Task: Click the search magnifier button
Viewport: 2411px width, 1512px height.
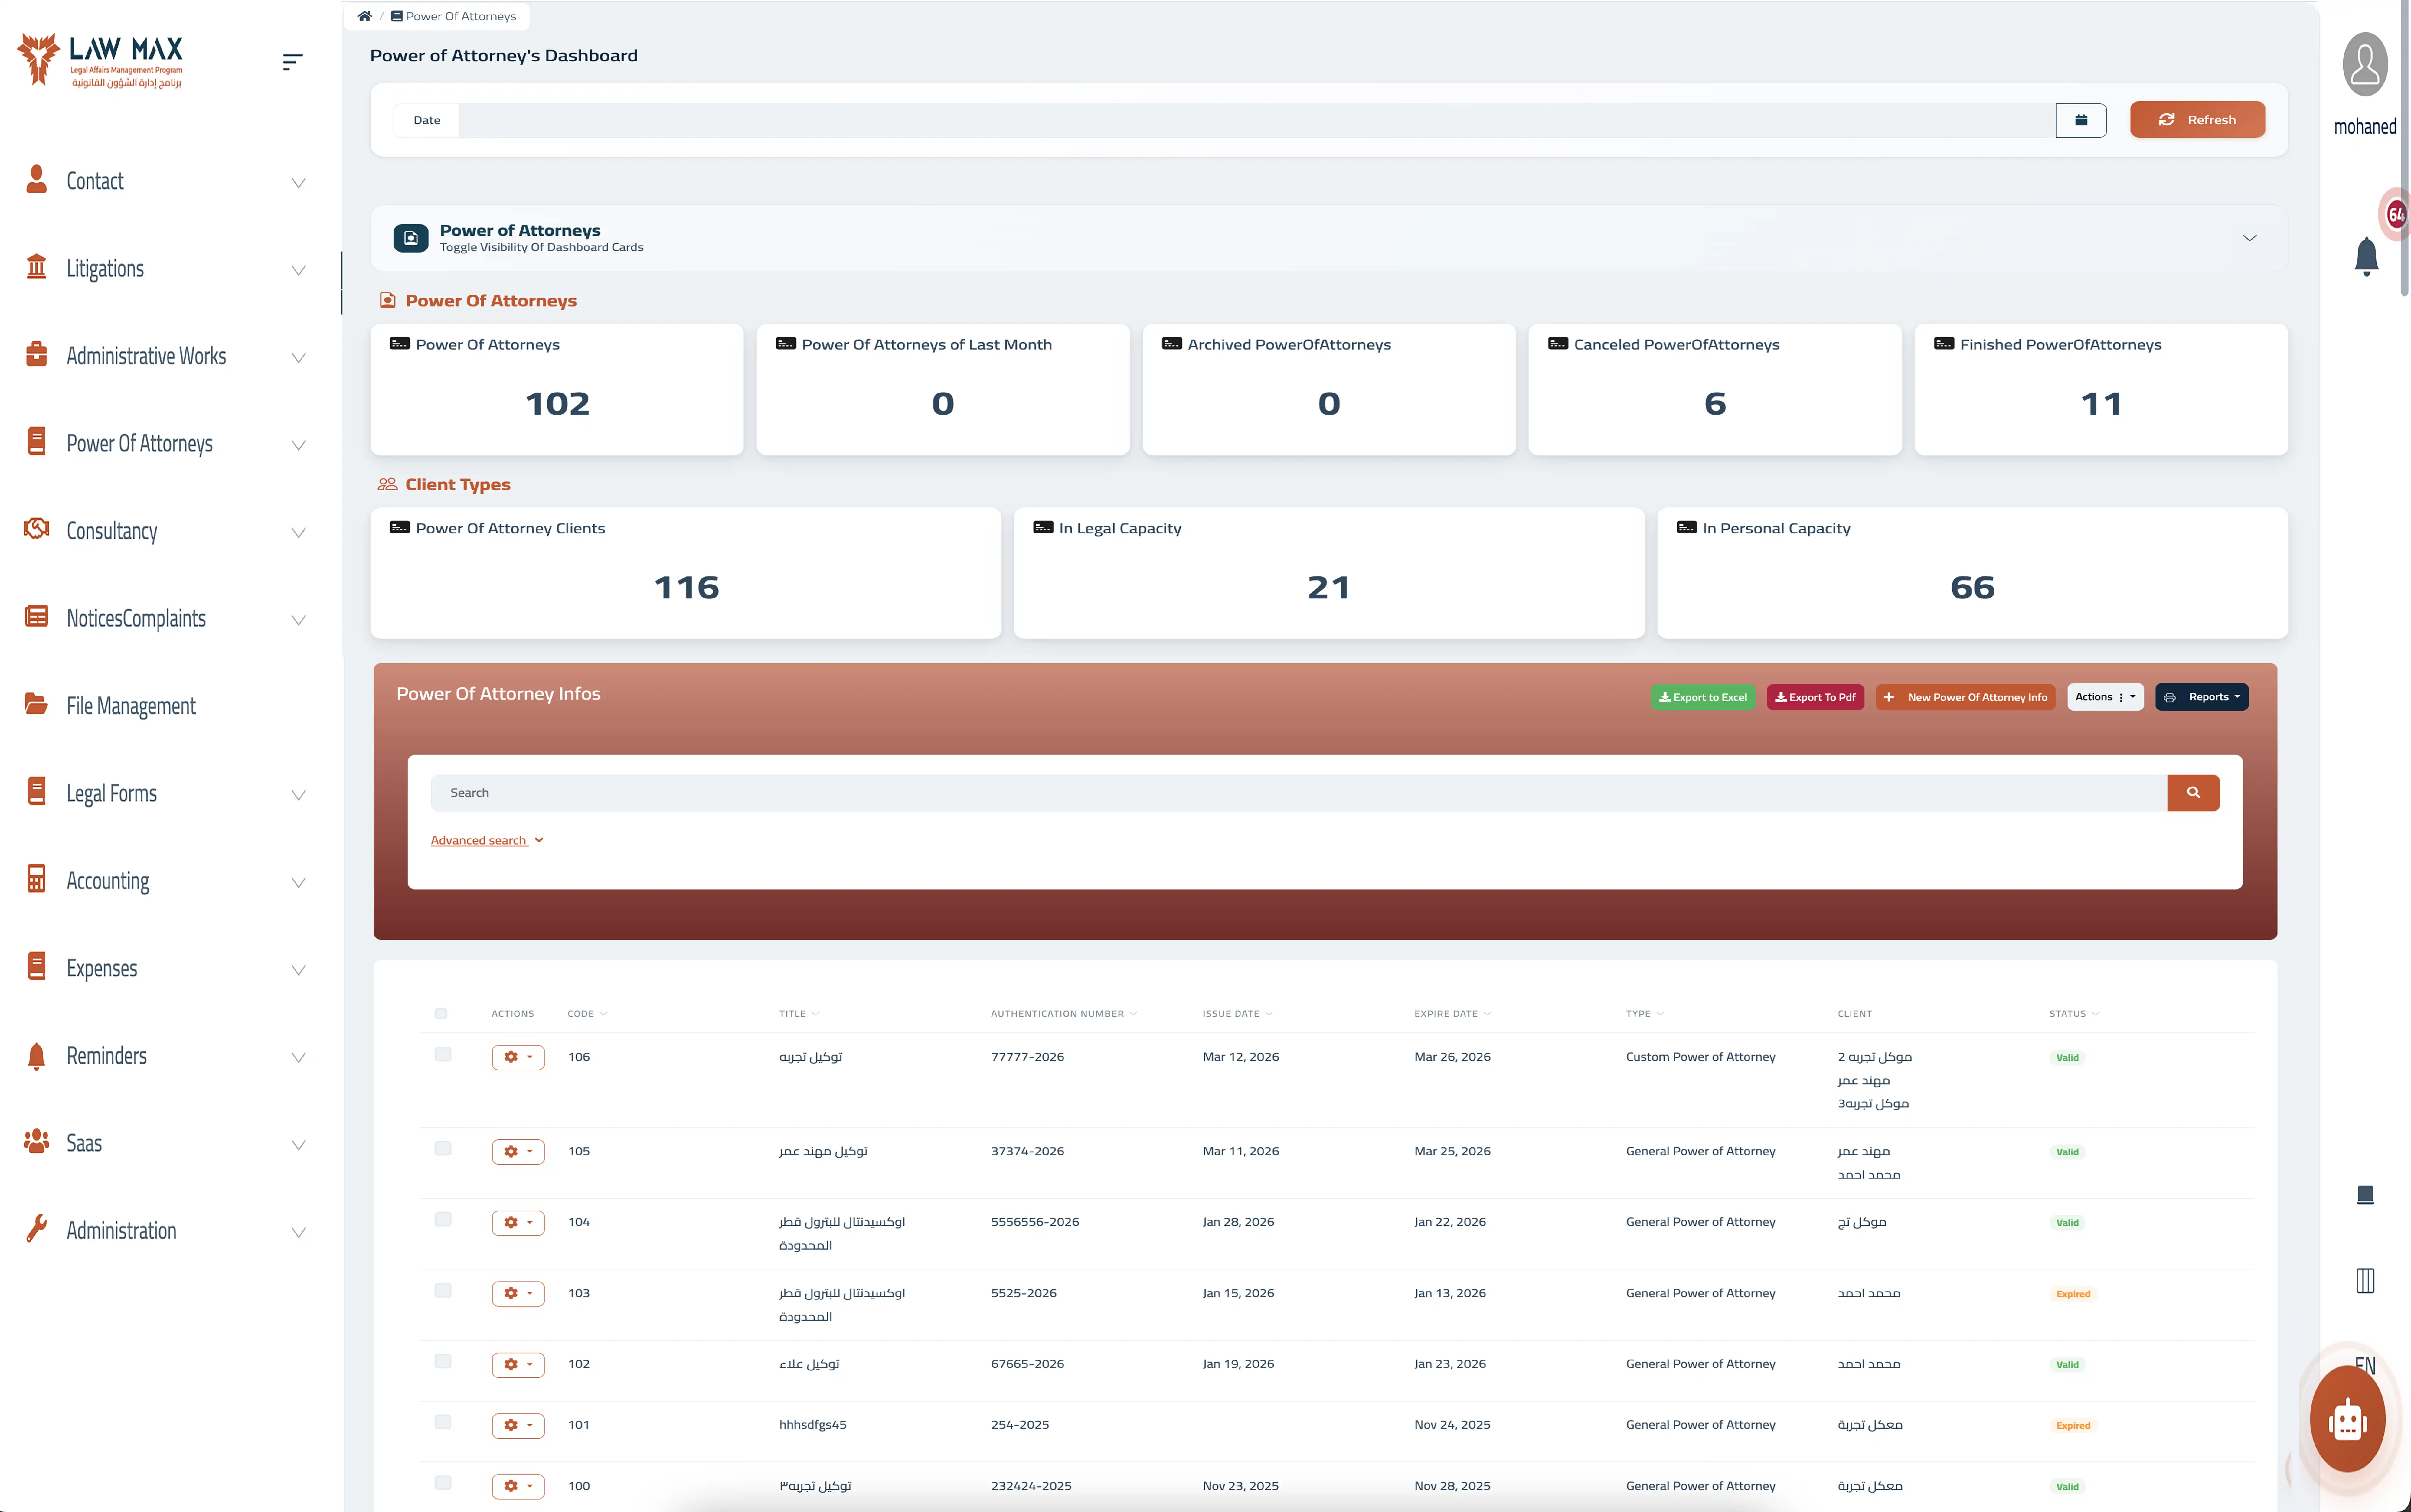Action: pyautogui.click(x=2193, y=793)
